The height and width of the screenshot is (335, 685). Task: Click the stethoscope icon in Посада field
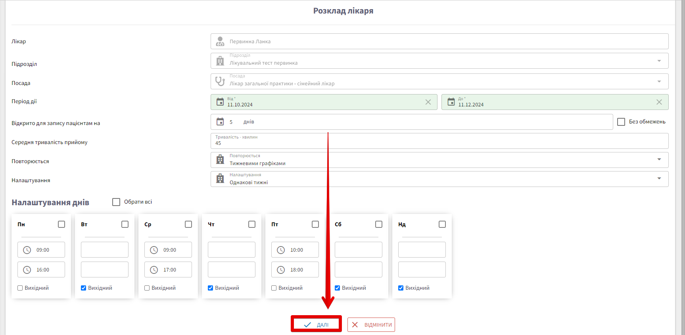coord(220,81)
